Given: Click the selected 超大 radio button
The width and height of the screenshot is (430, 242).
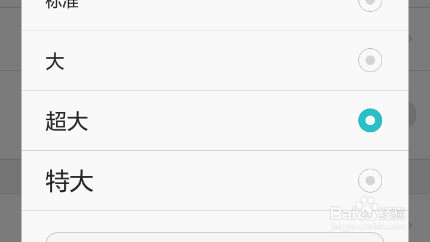Looking at the screenshot, I should tap(370, 120).
